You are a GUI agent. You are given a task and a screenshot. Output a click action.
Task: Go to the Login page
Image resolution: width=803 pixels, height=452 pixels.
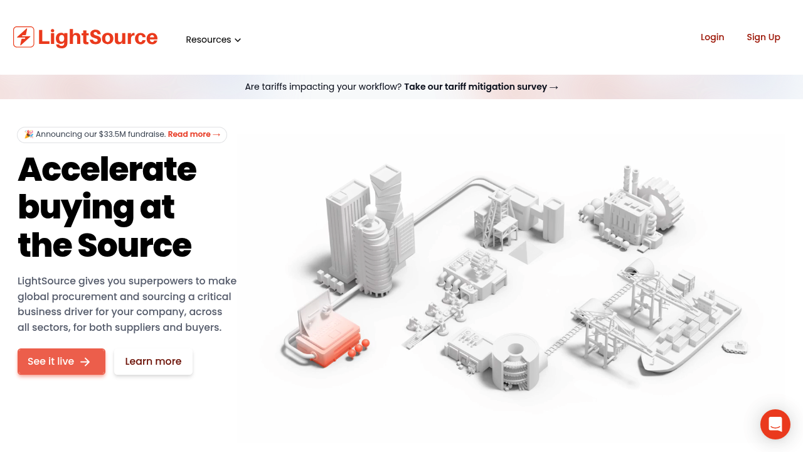point(712,37)
